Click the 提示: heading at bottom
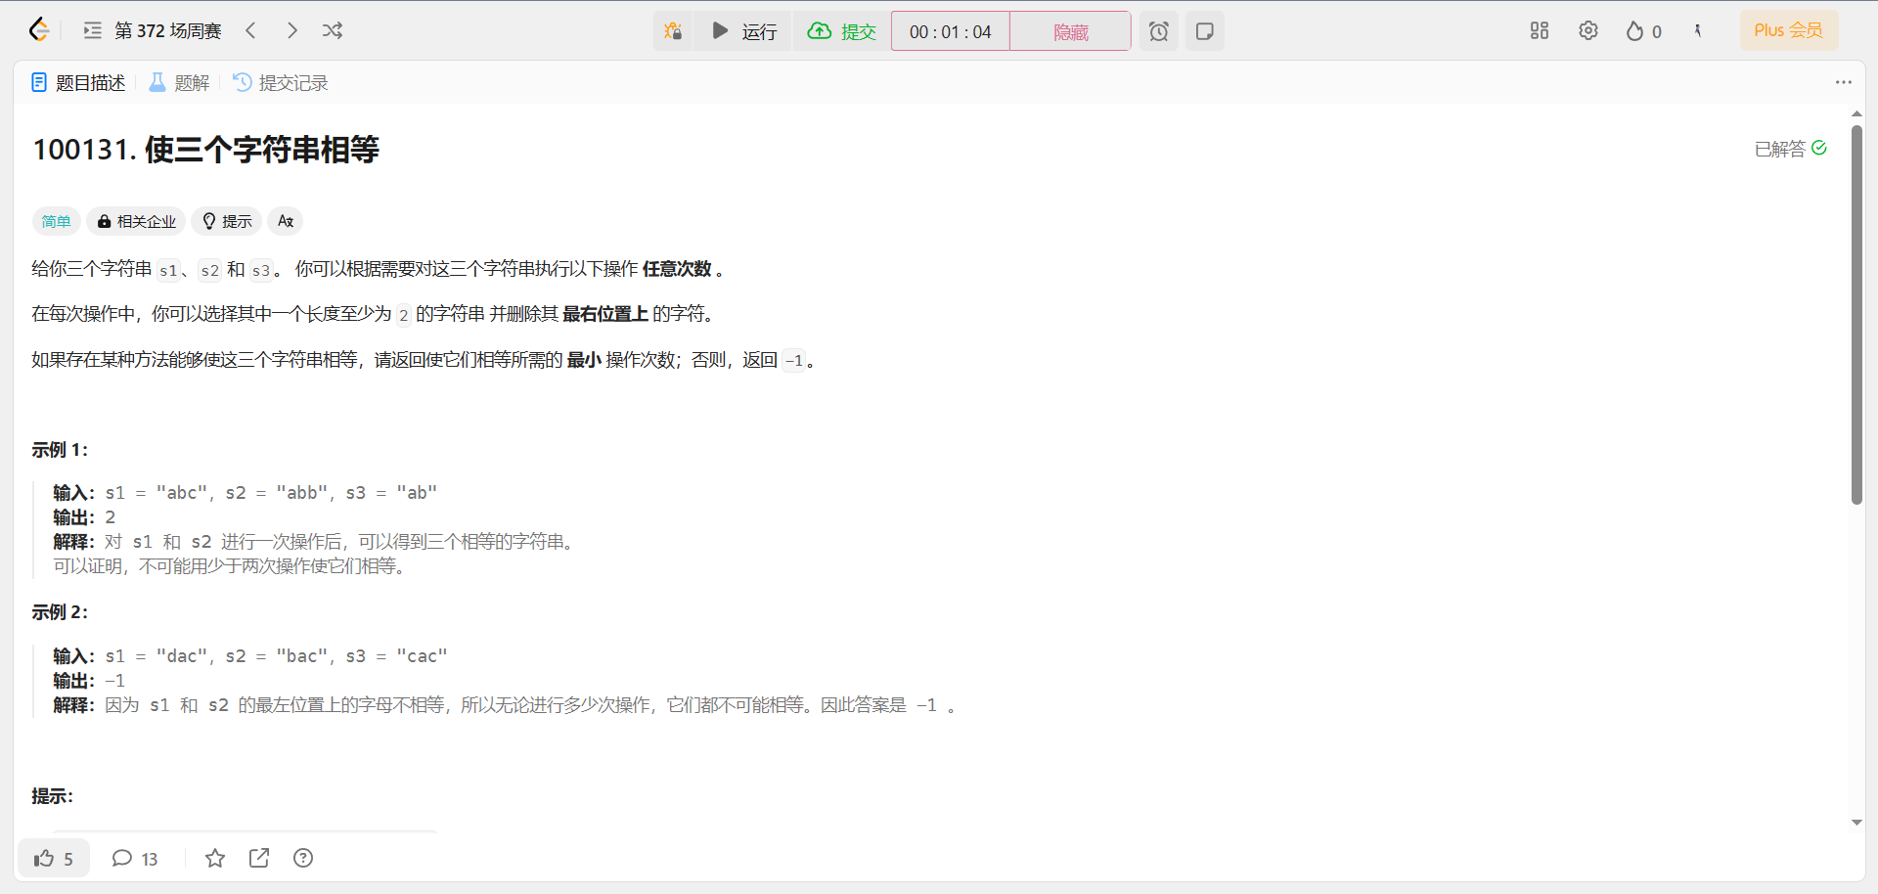Viewport: 1878px width, 894px height. 53,796
